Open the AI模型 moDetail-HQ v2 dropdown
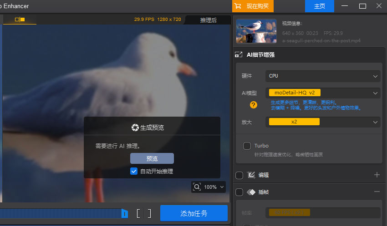387x226 pixels. click(x=323, y=93)
